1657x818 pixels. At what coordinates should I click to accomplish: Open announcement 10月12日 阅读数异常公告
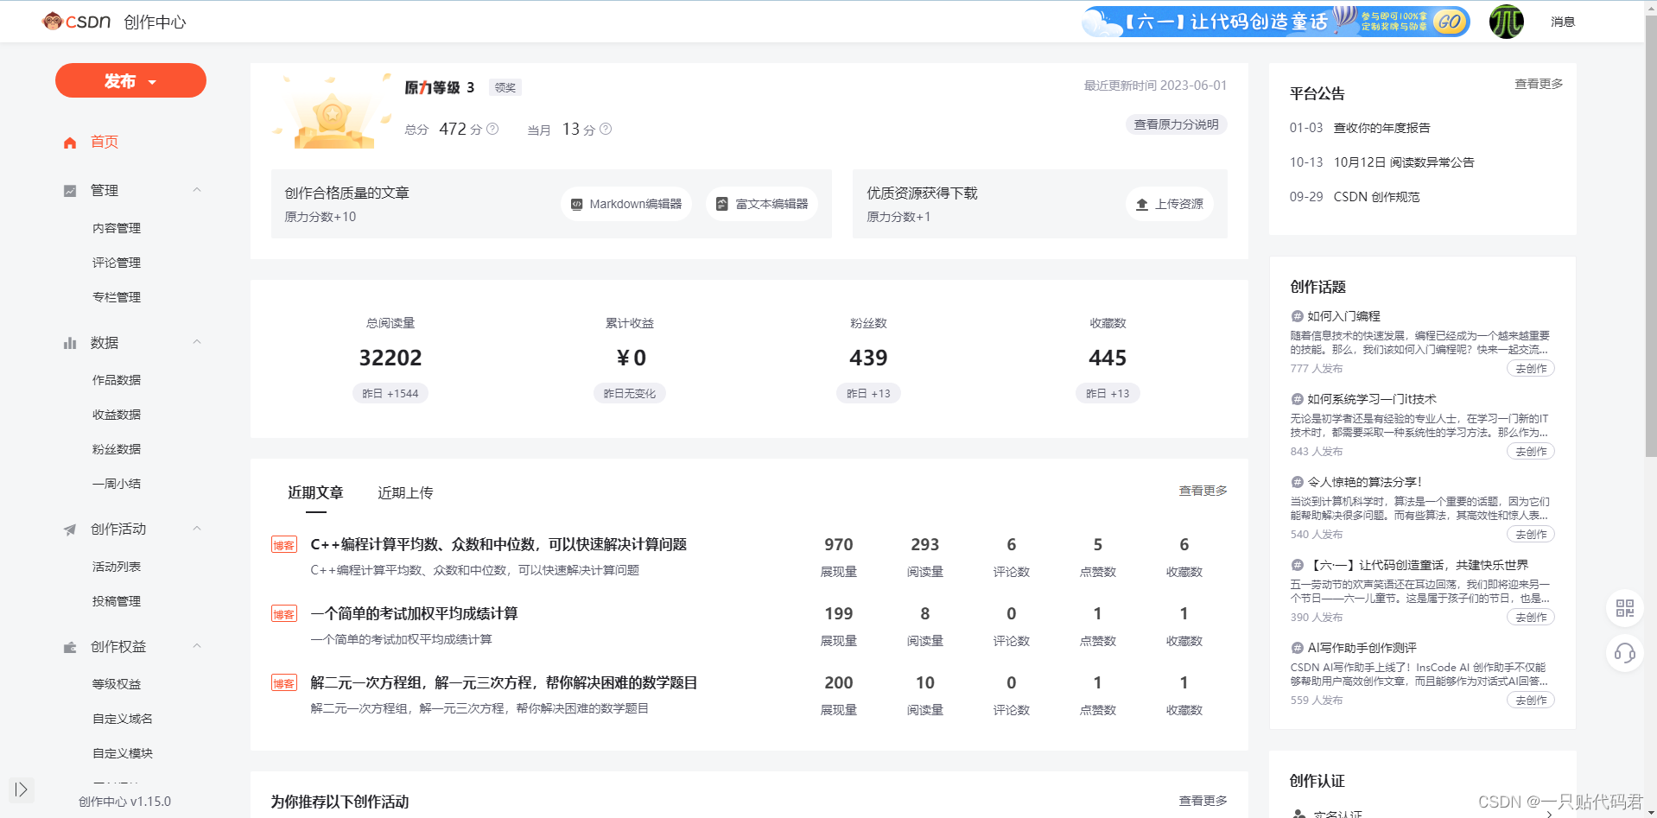pos(1404,162)
